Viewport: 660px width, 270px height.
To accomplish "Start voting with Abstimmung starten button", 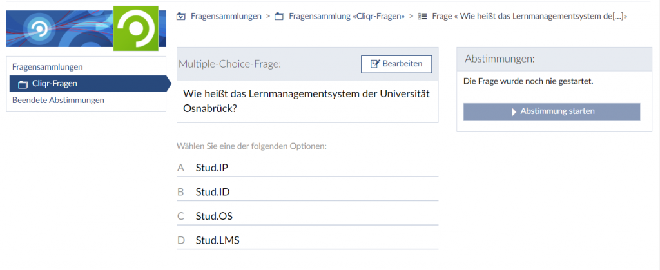I will coord(552,111).
